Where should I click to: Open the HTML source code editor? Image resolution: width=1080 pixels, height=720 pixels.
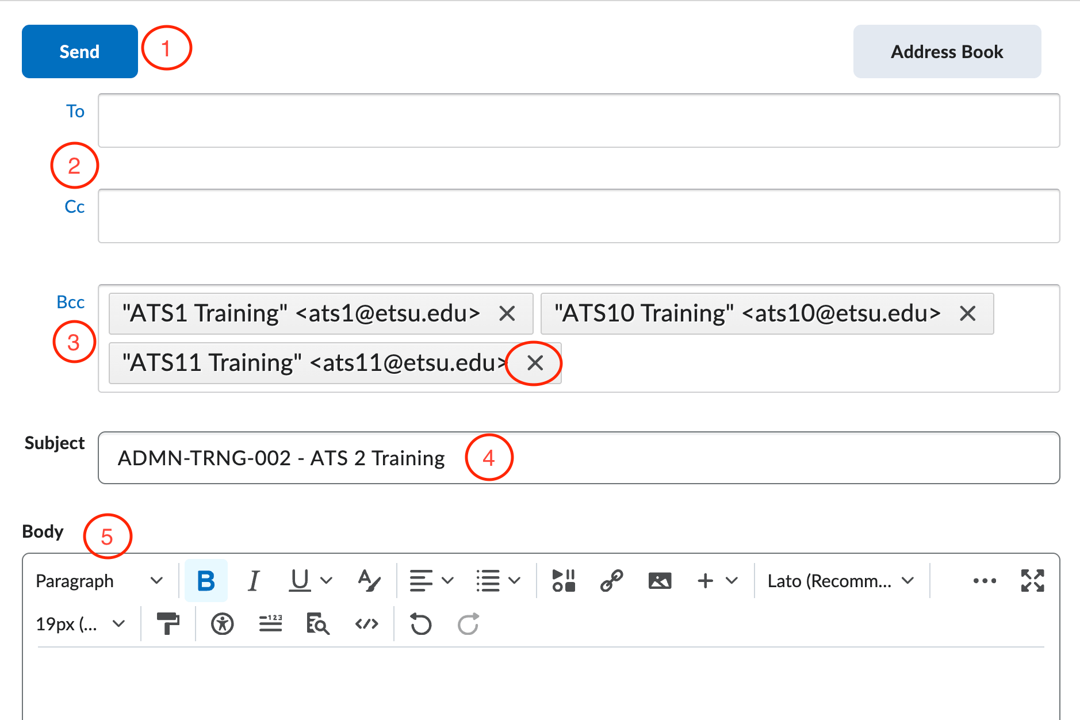pos(366,624)
